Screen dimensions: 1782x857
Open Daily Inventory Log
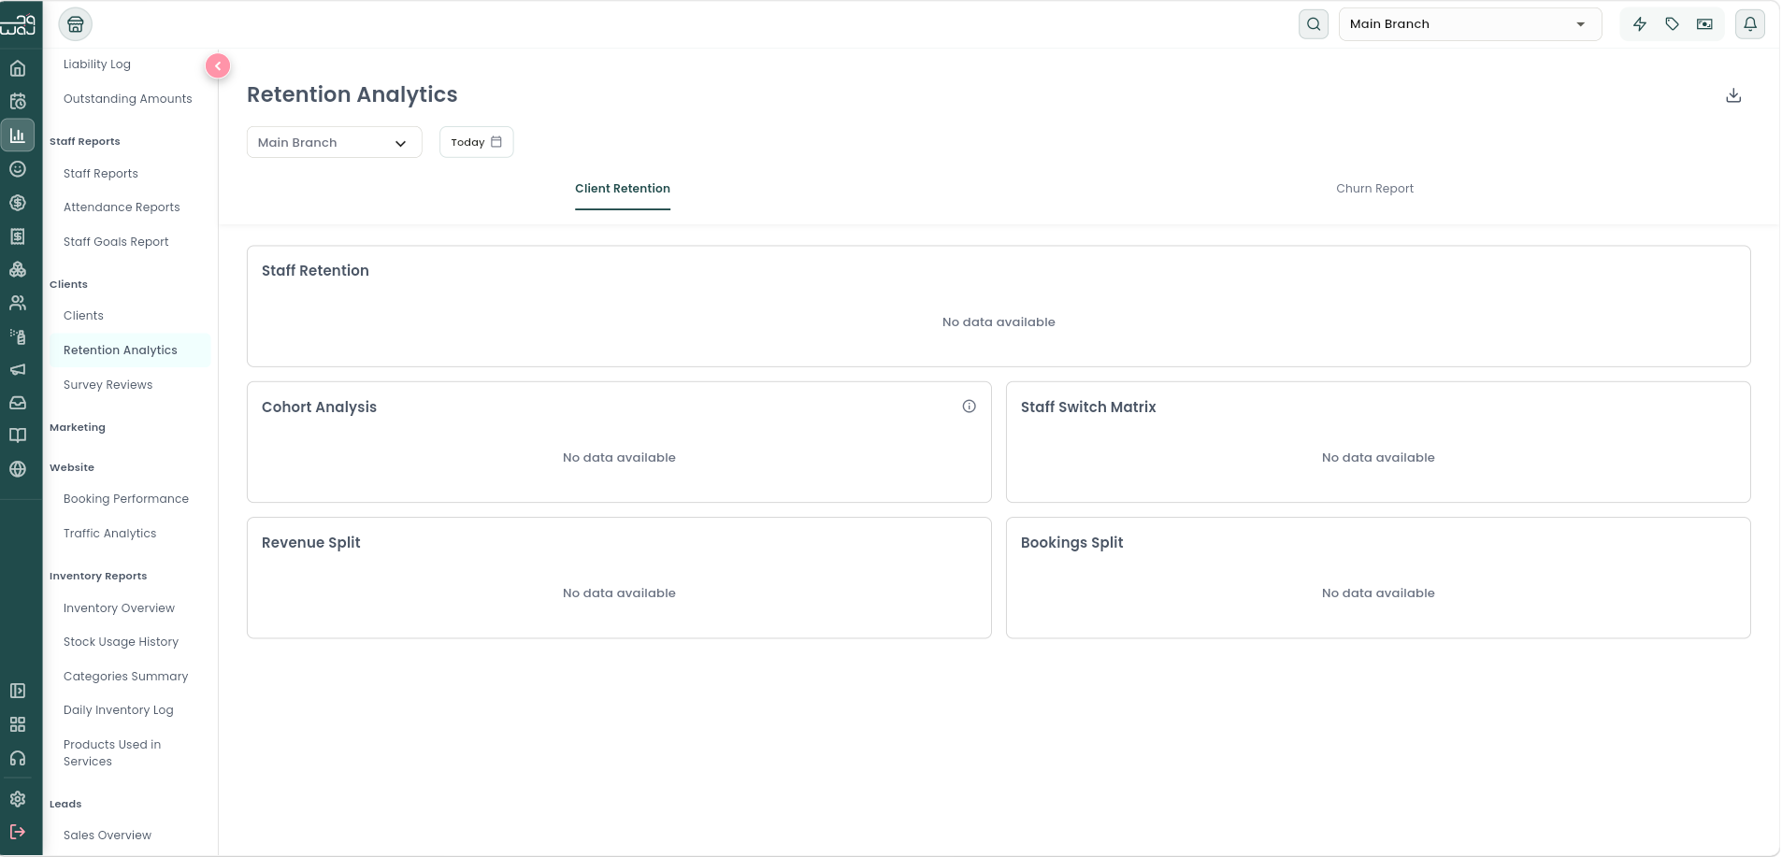click(x=119, y=710)
